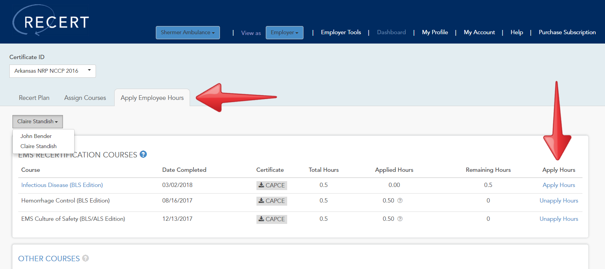Image resolution: width=605 pixels, height=269 pixels.
Task: Open the Infectious Disease (BLS Edition) course
Action: 62,185
